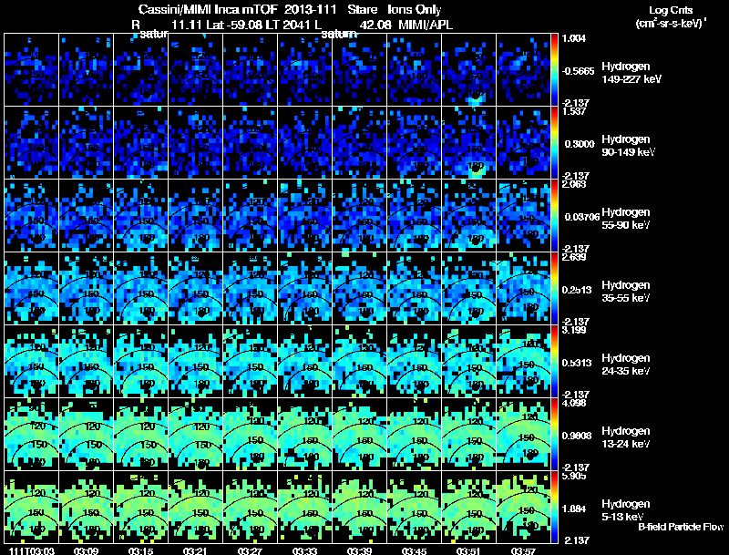Click the 1.537 color scale value
Image resolution: width=729 pixels, height=555 pixels.
click(x=574, y=111)
